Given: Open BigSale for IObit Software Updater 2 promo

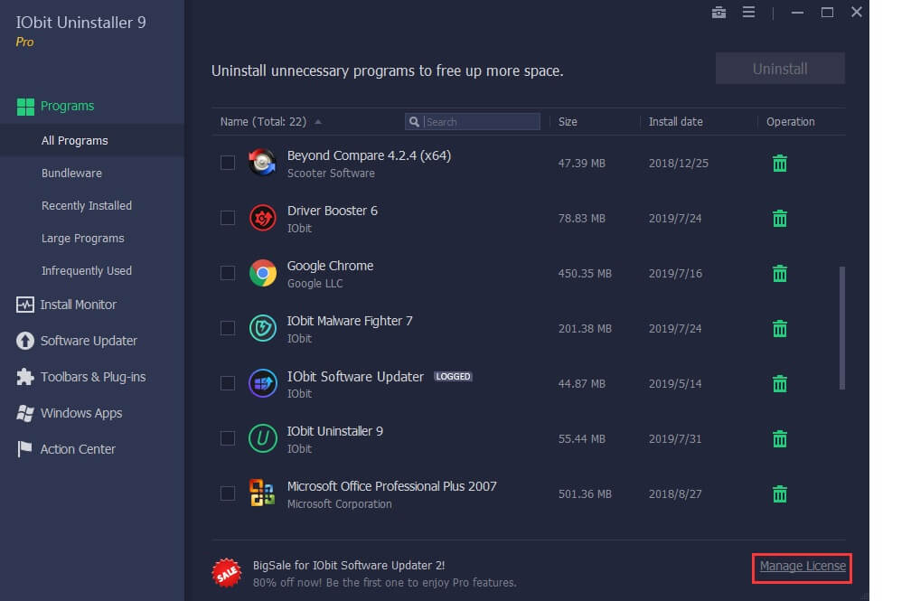Looking at the screenshot, I should coord(349,565).
